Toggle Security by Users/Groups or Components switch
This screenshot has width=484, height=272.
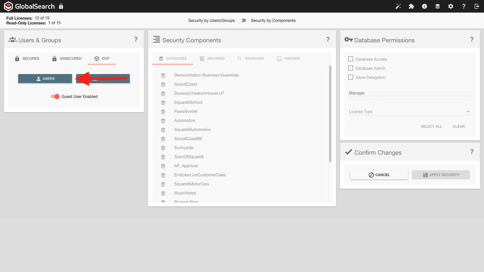242,20
